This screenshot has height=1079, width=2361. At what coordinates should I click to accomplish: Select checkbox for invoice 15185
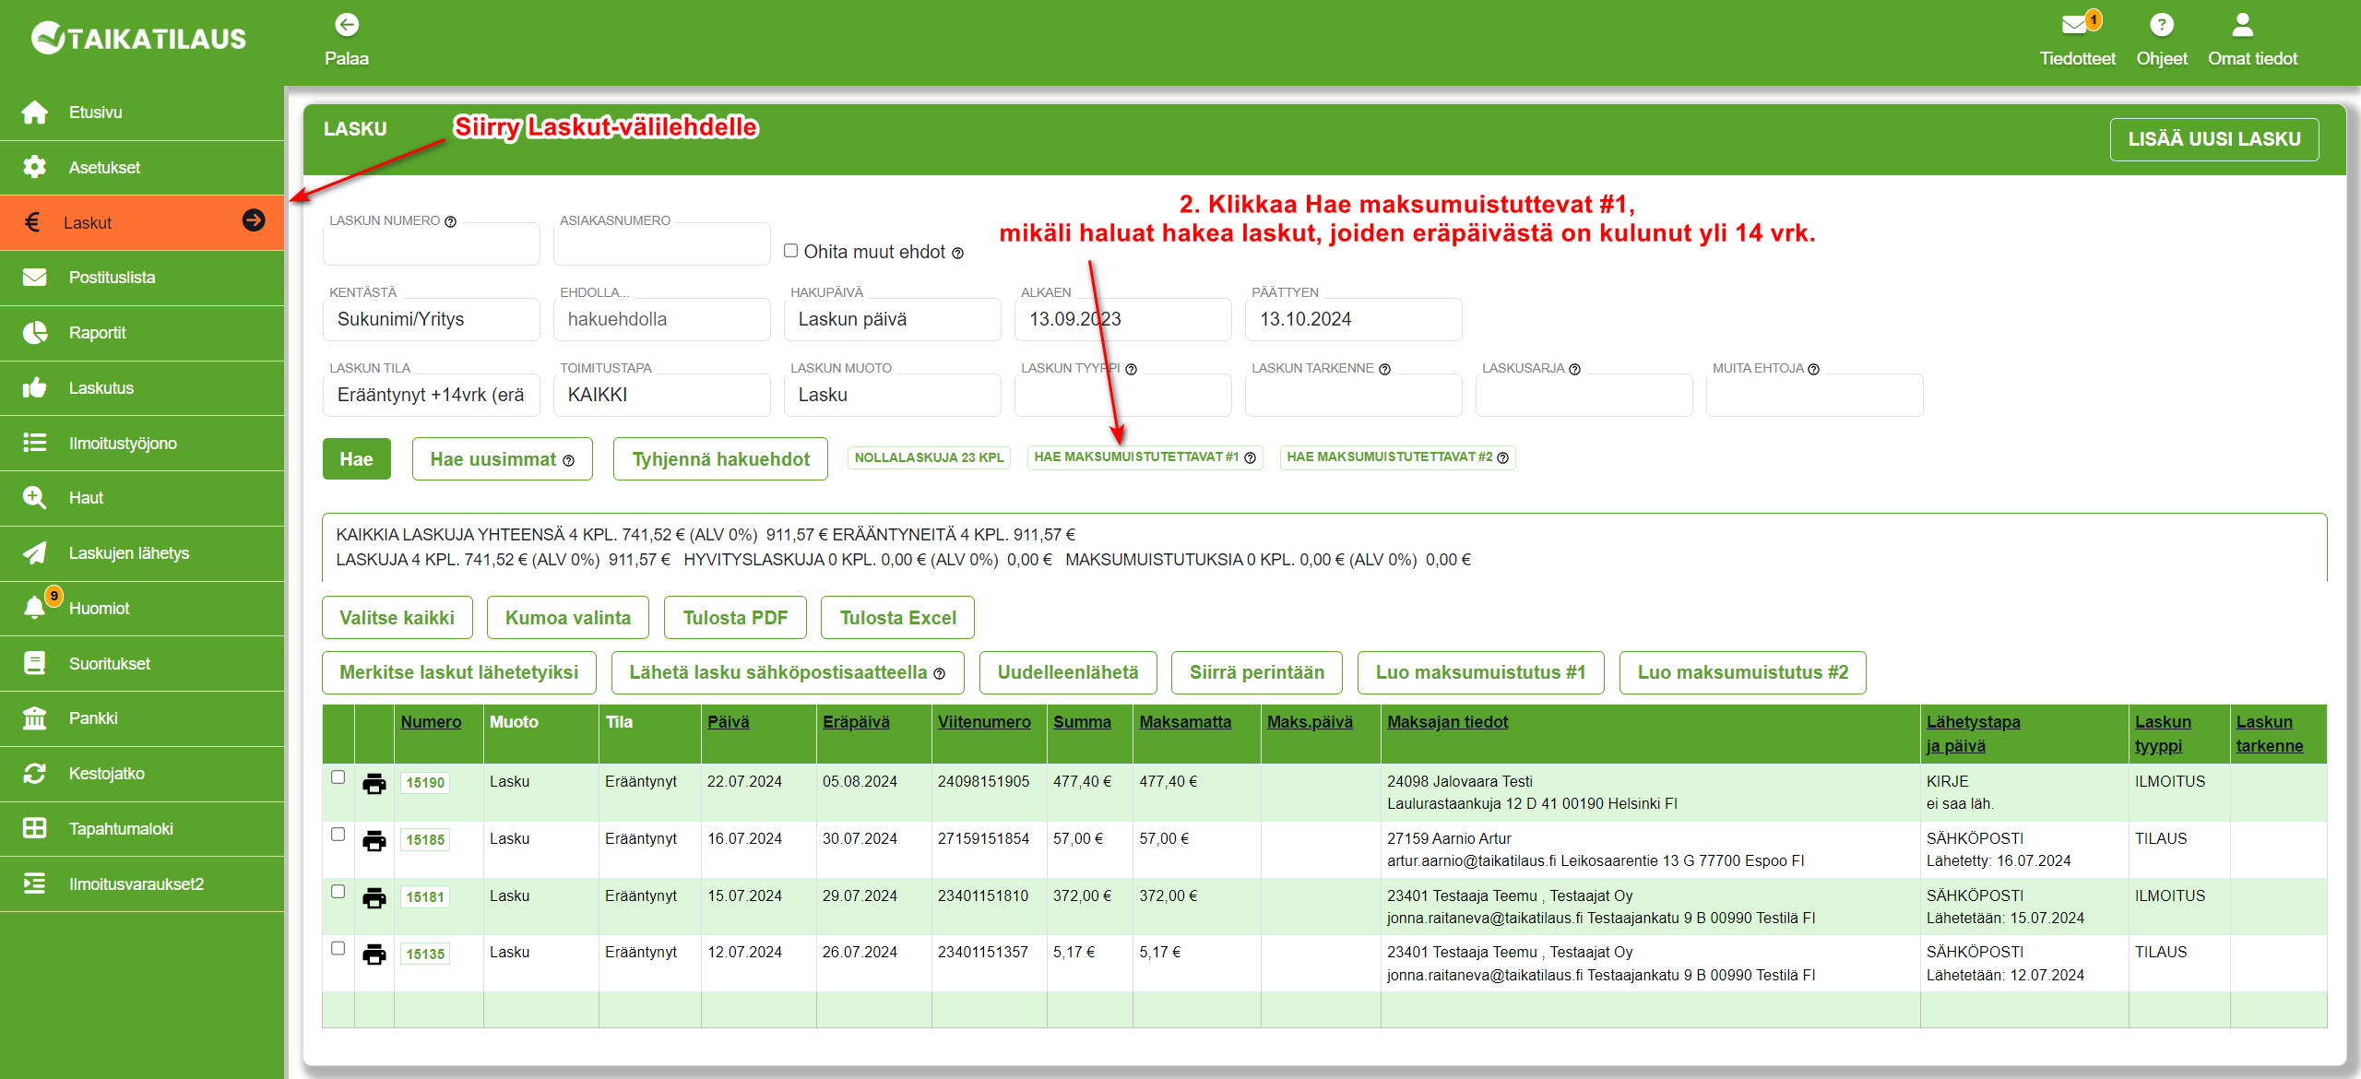[x=338, y=835]
